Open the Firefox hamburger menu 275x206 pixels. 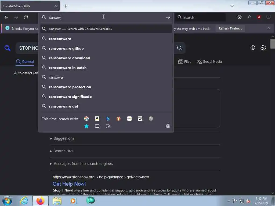tap(269, 17)
